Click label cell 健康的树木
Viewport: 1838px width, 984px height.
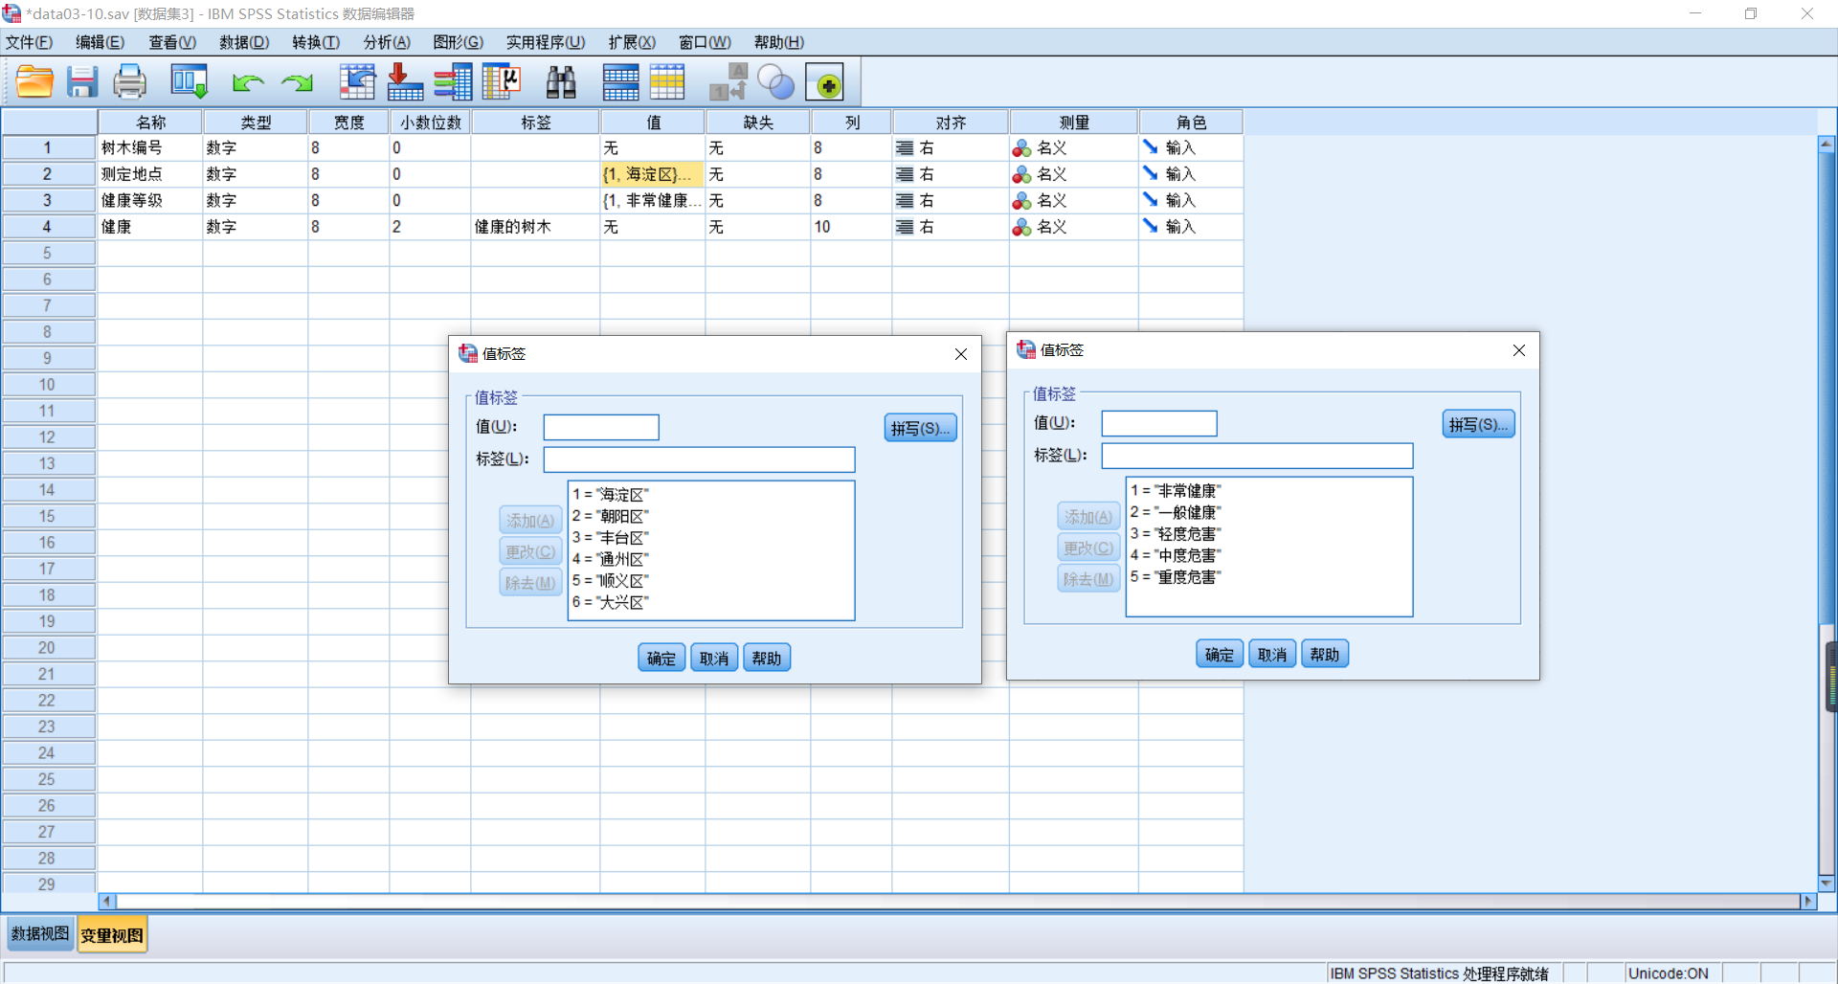[535, 227]
